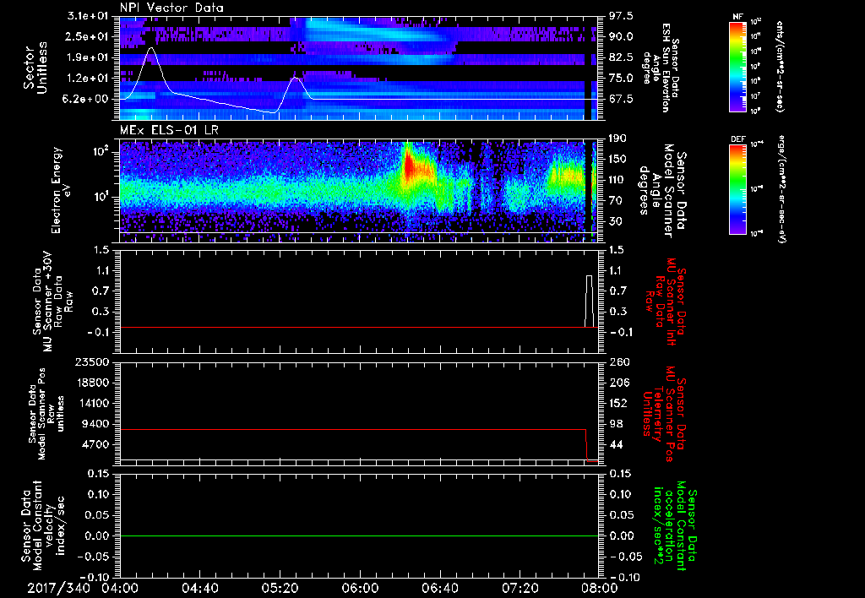Click the NF label above the color bar
This screenshot has height=598, width=865.
(x=737, y=17)
